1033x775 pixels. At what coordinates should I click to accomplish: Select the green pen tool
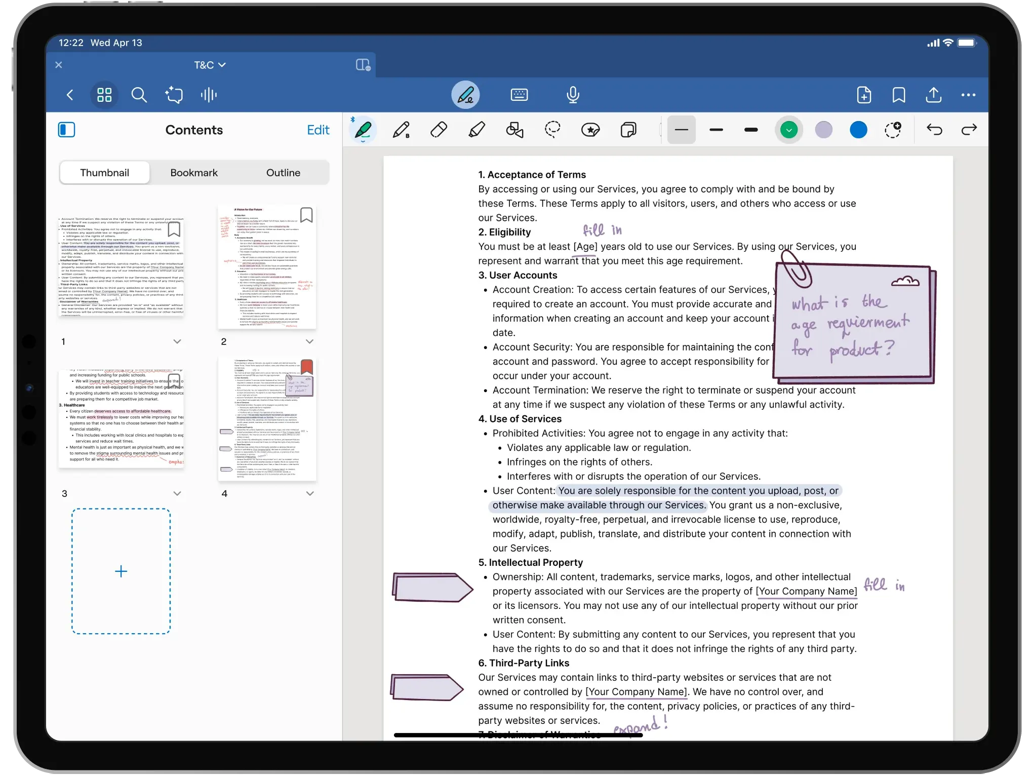pyautogui.click(x=363, y=130)
